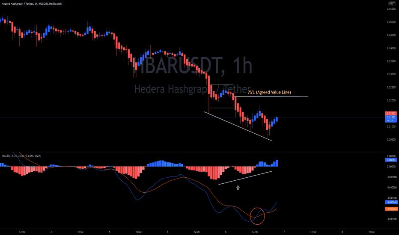This screenshot has width=399, height=235.
Task: Select the rectangle drawing around the consolidation candles
Action: 221,96
